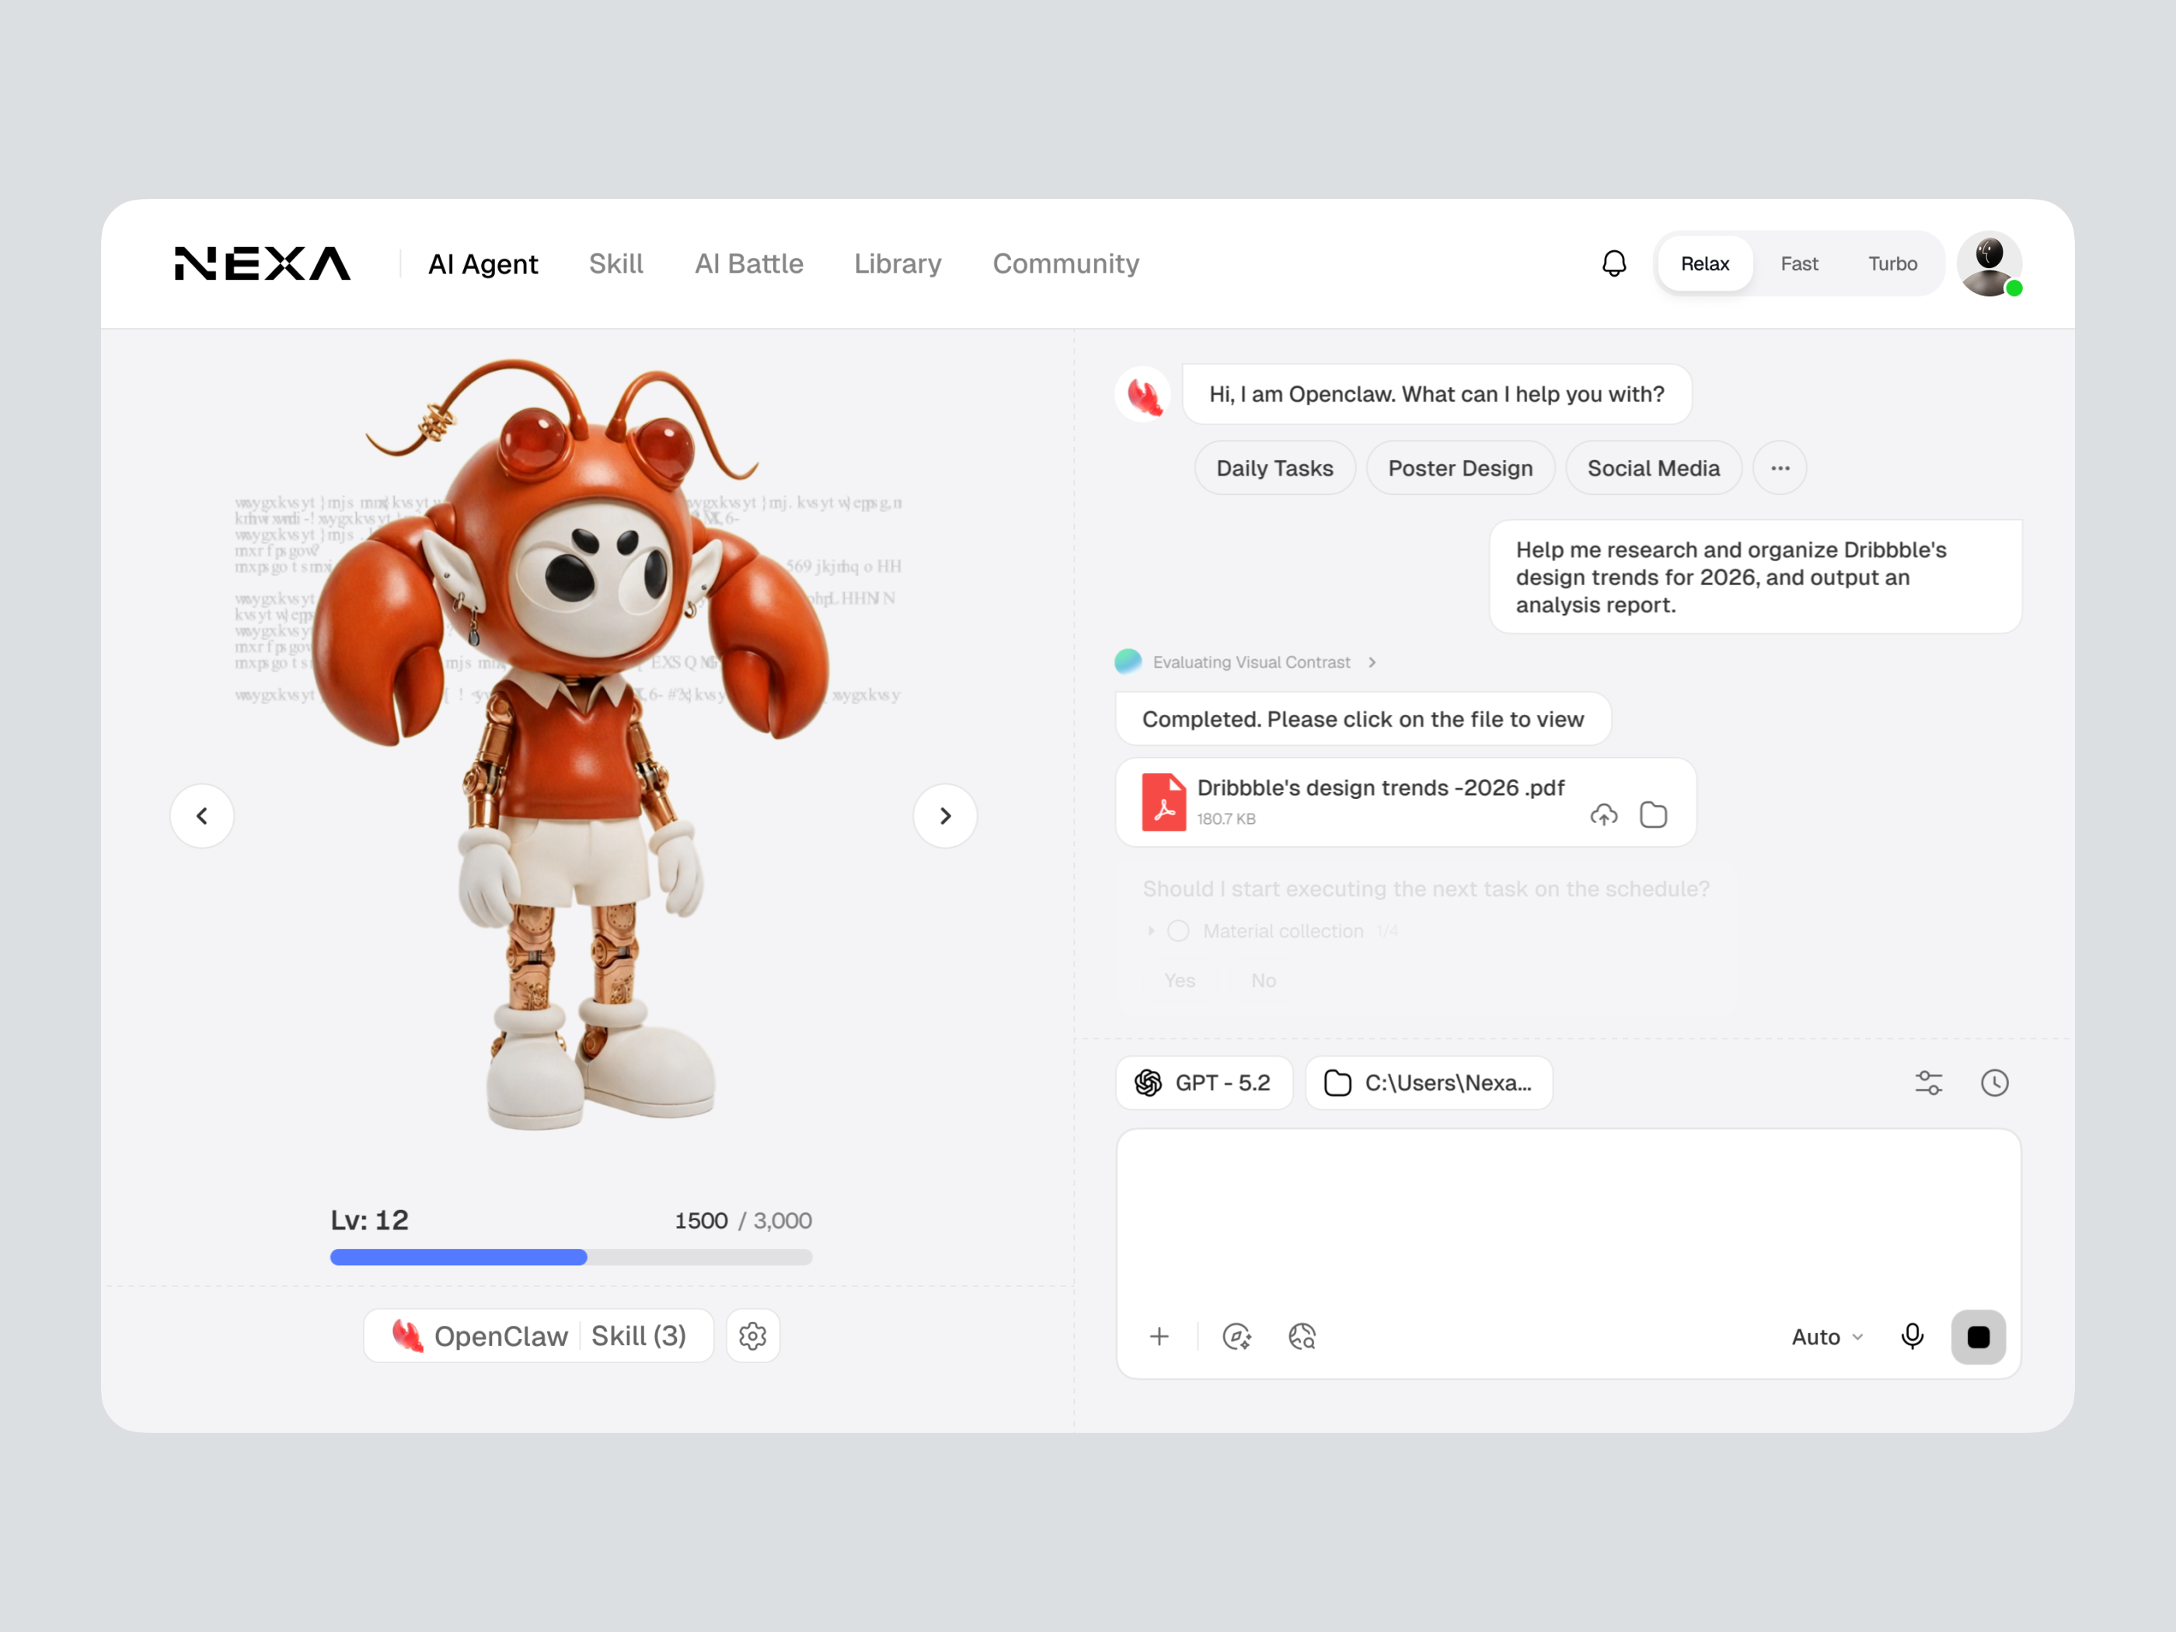Screen dimensions: 2176x1632
Task: Select the Material collection radio button
Action: coord(1177,929)
